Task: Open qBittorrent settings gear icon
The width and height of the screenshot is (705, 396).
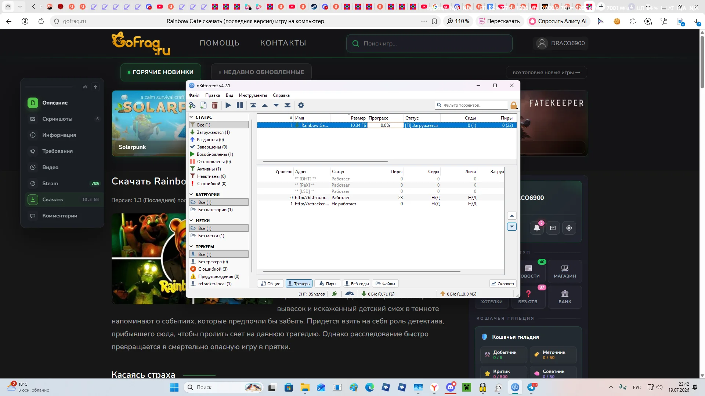Action: point(301,105)
